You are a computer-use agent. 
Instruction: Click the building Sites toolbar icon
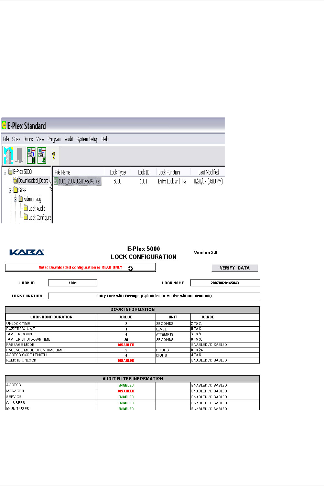click(8, 155)
